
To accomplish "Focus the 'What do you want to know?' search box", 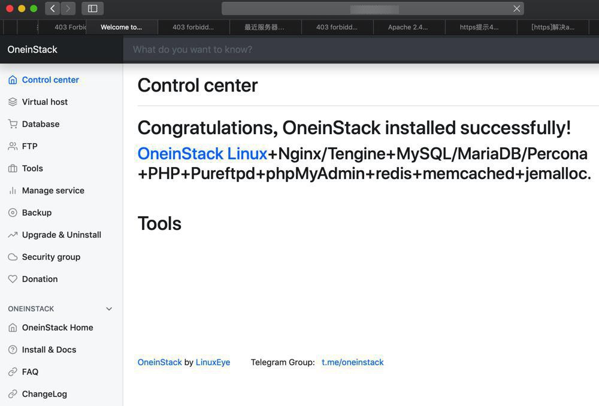I will [359, 50].
